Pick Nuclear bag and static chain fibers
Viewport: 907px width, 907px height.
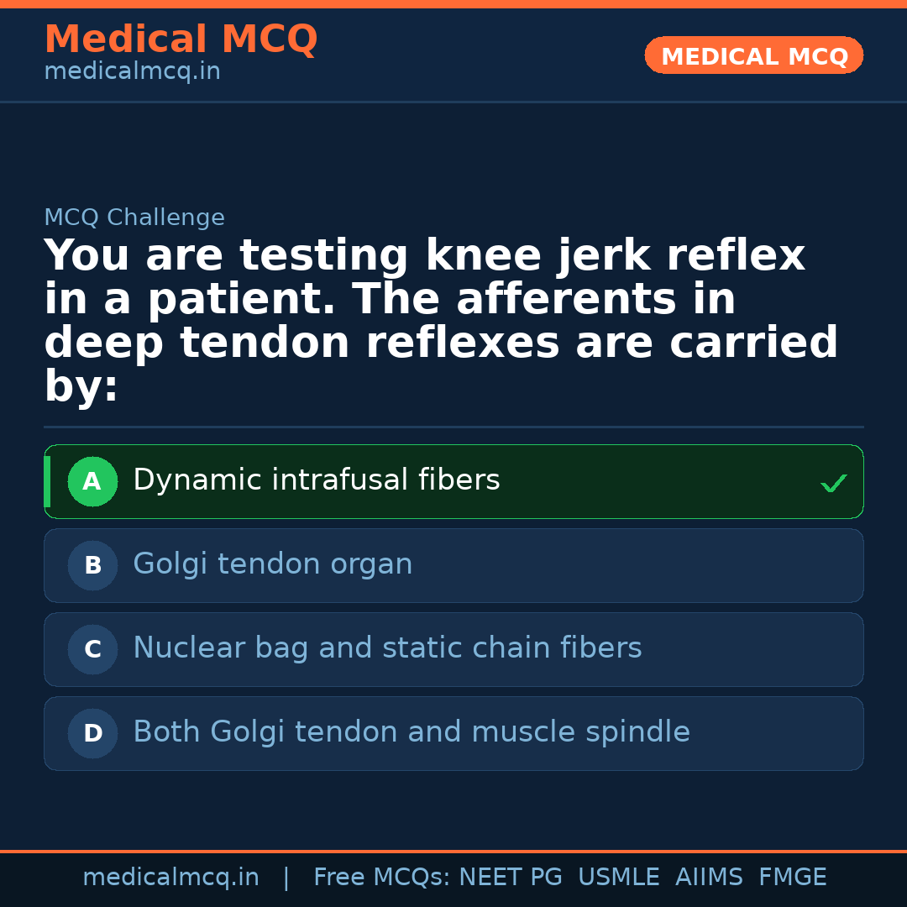click(387, 648)
